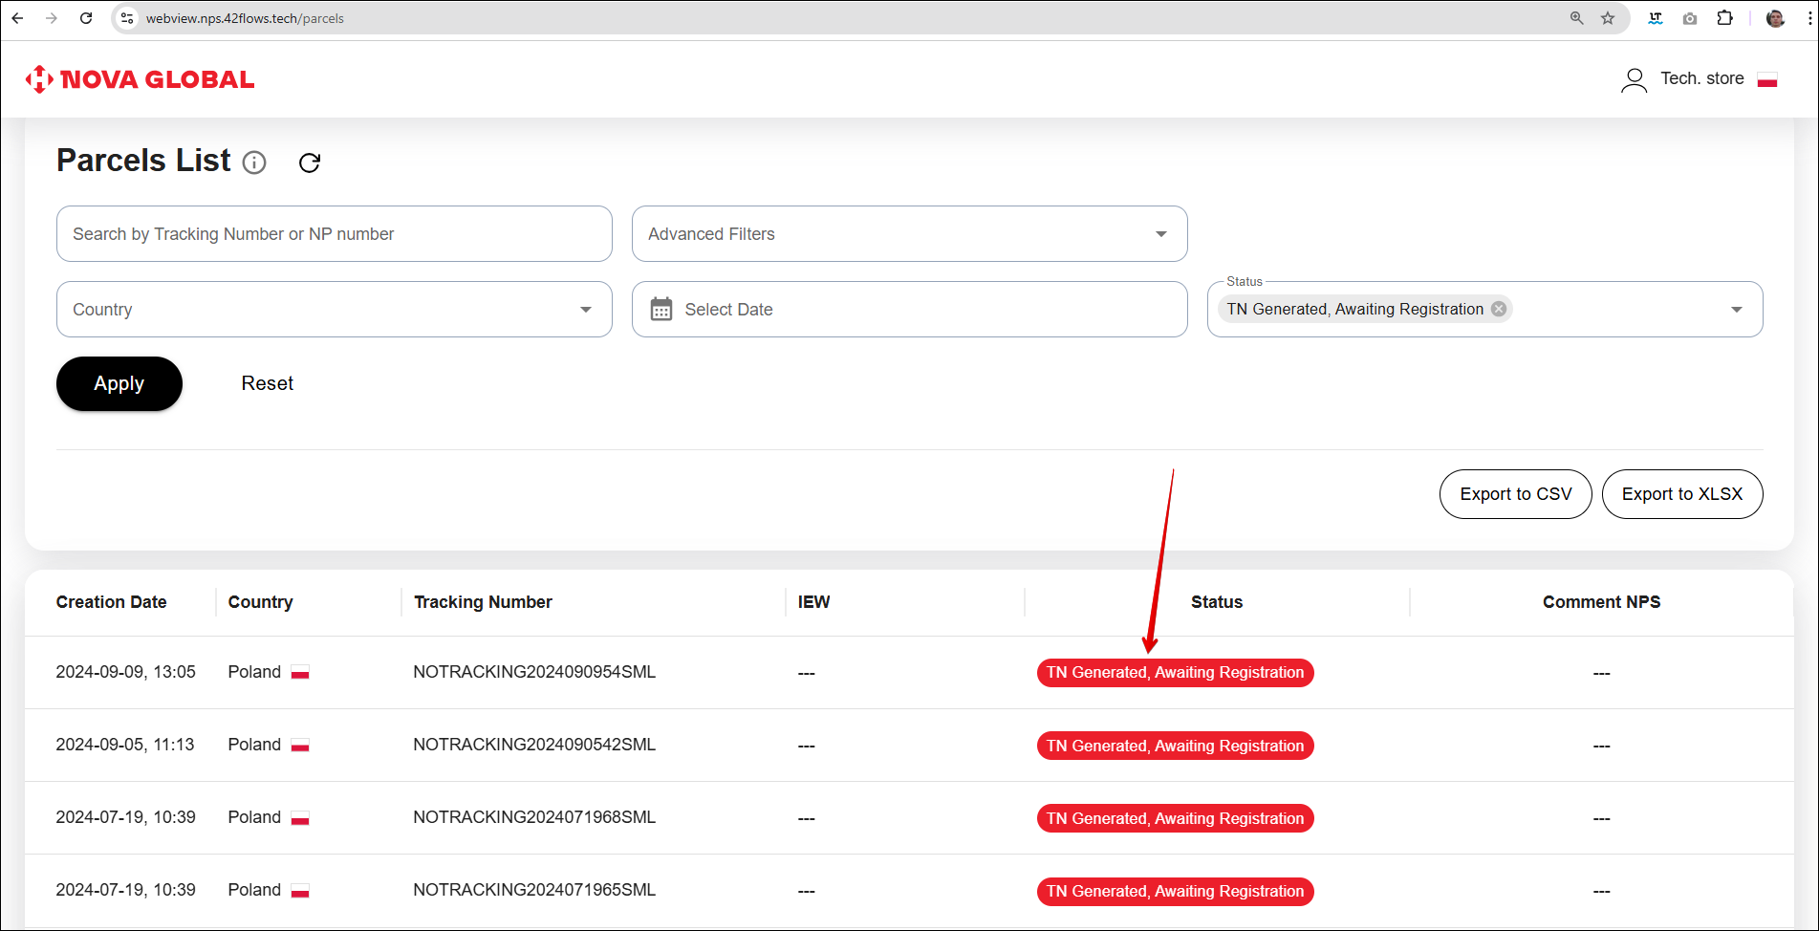The width and height of the screenshot is (1819, 931).
Task: Expand the Advanced Filters dropdown
Action: pos(1160,234)
